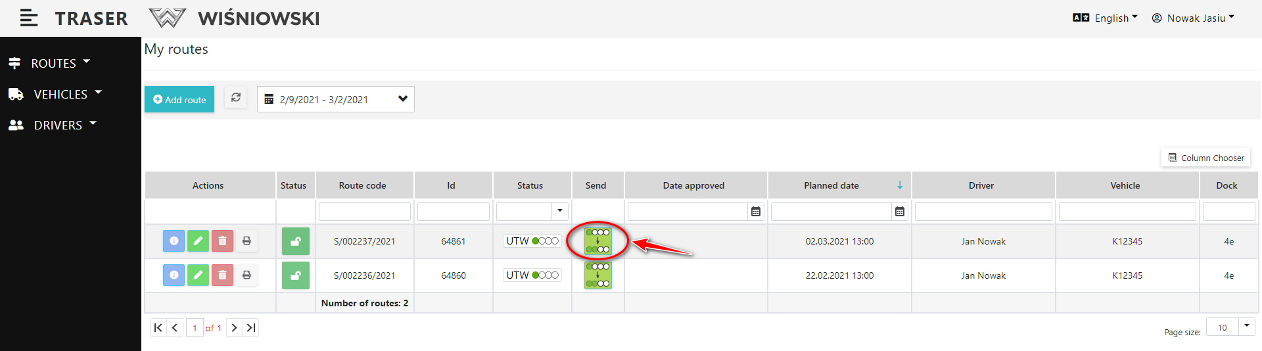Toggle lock status of route S/002236/2021
Viewport: 1262px width, 351px height.
coord(296,275)
